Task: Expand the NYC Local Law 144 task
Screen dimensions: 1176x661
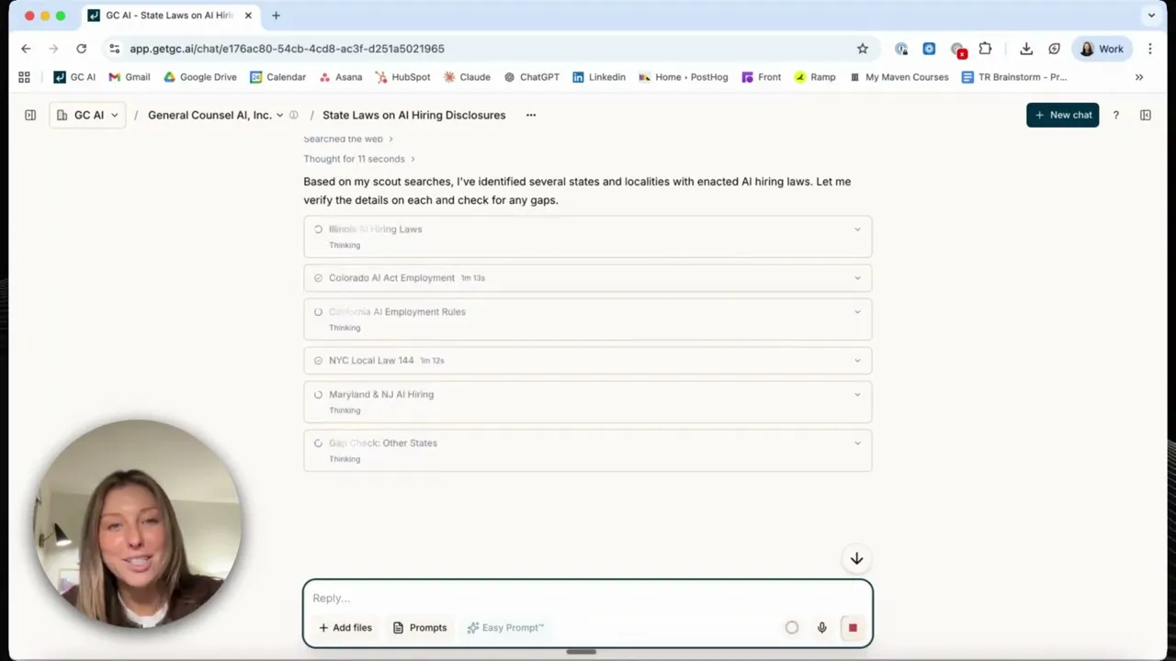Action: tap(588, 361)
